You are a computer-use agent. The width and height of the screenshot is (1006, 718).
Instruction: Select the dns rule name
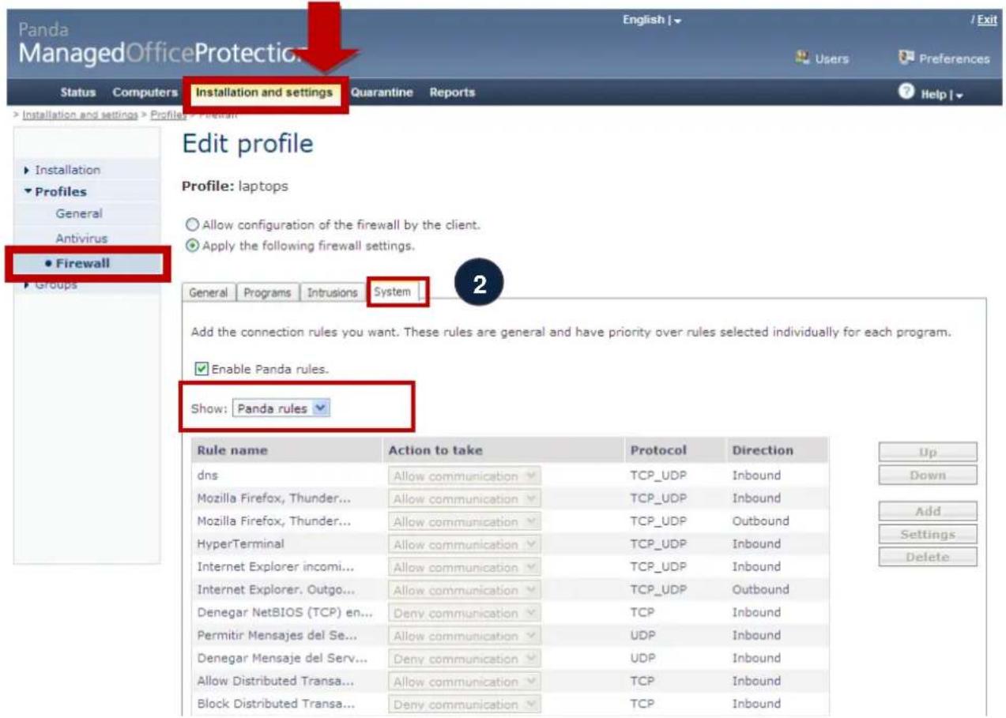[x=208, y=476]
